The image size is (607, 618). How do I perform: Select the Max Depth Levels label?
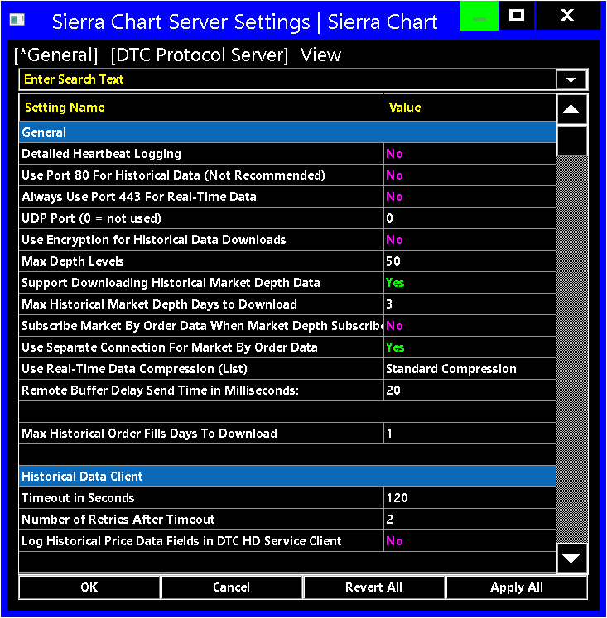pyautogui.click(x=73, y=261)
